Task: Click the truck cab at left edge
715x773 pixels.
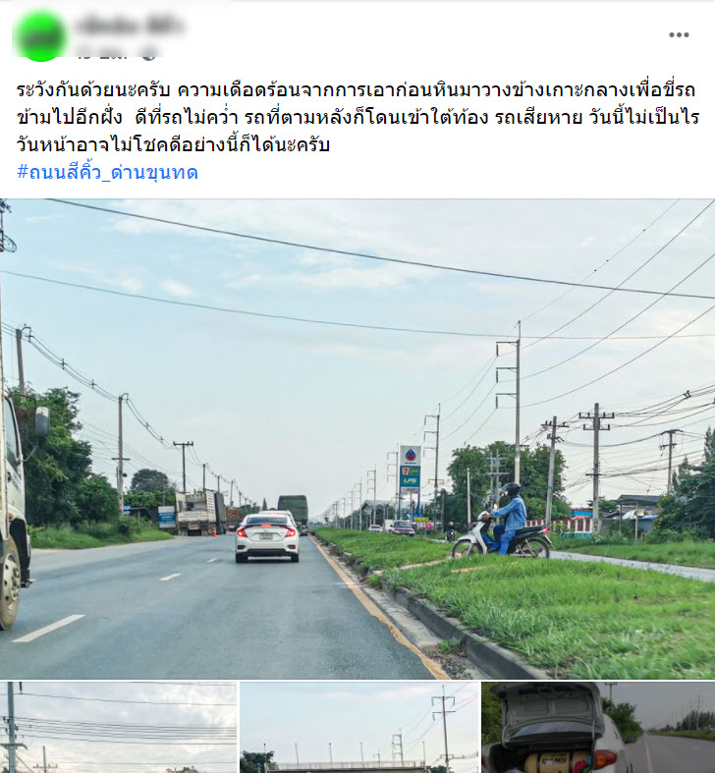Action: pos(16,503)
